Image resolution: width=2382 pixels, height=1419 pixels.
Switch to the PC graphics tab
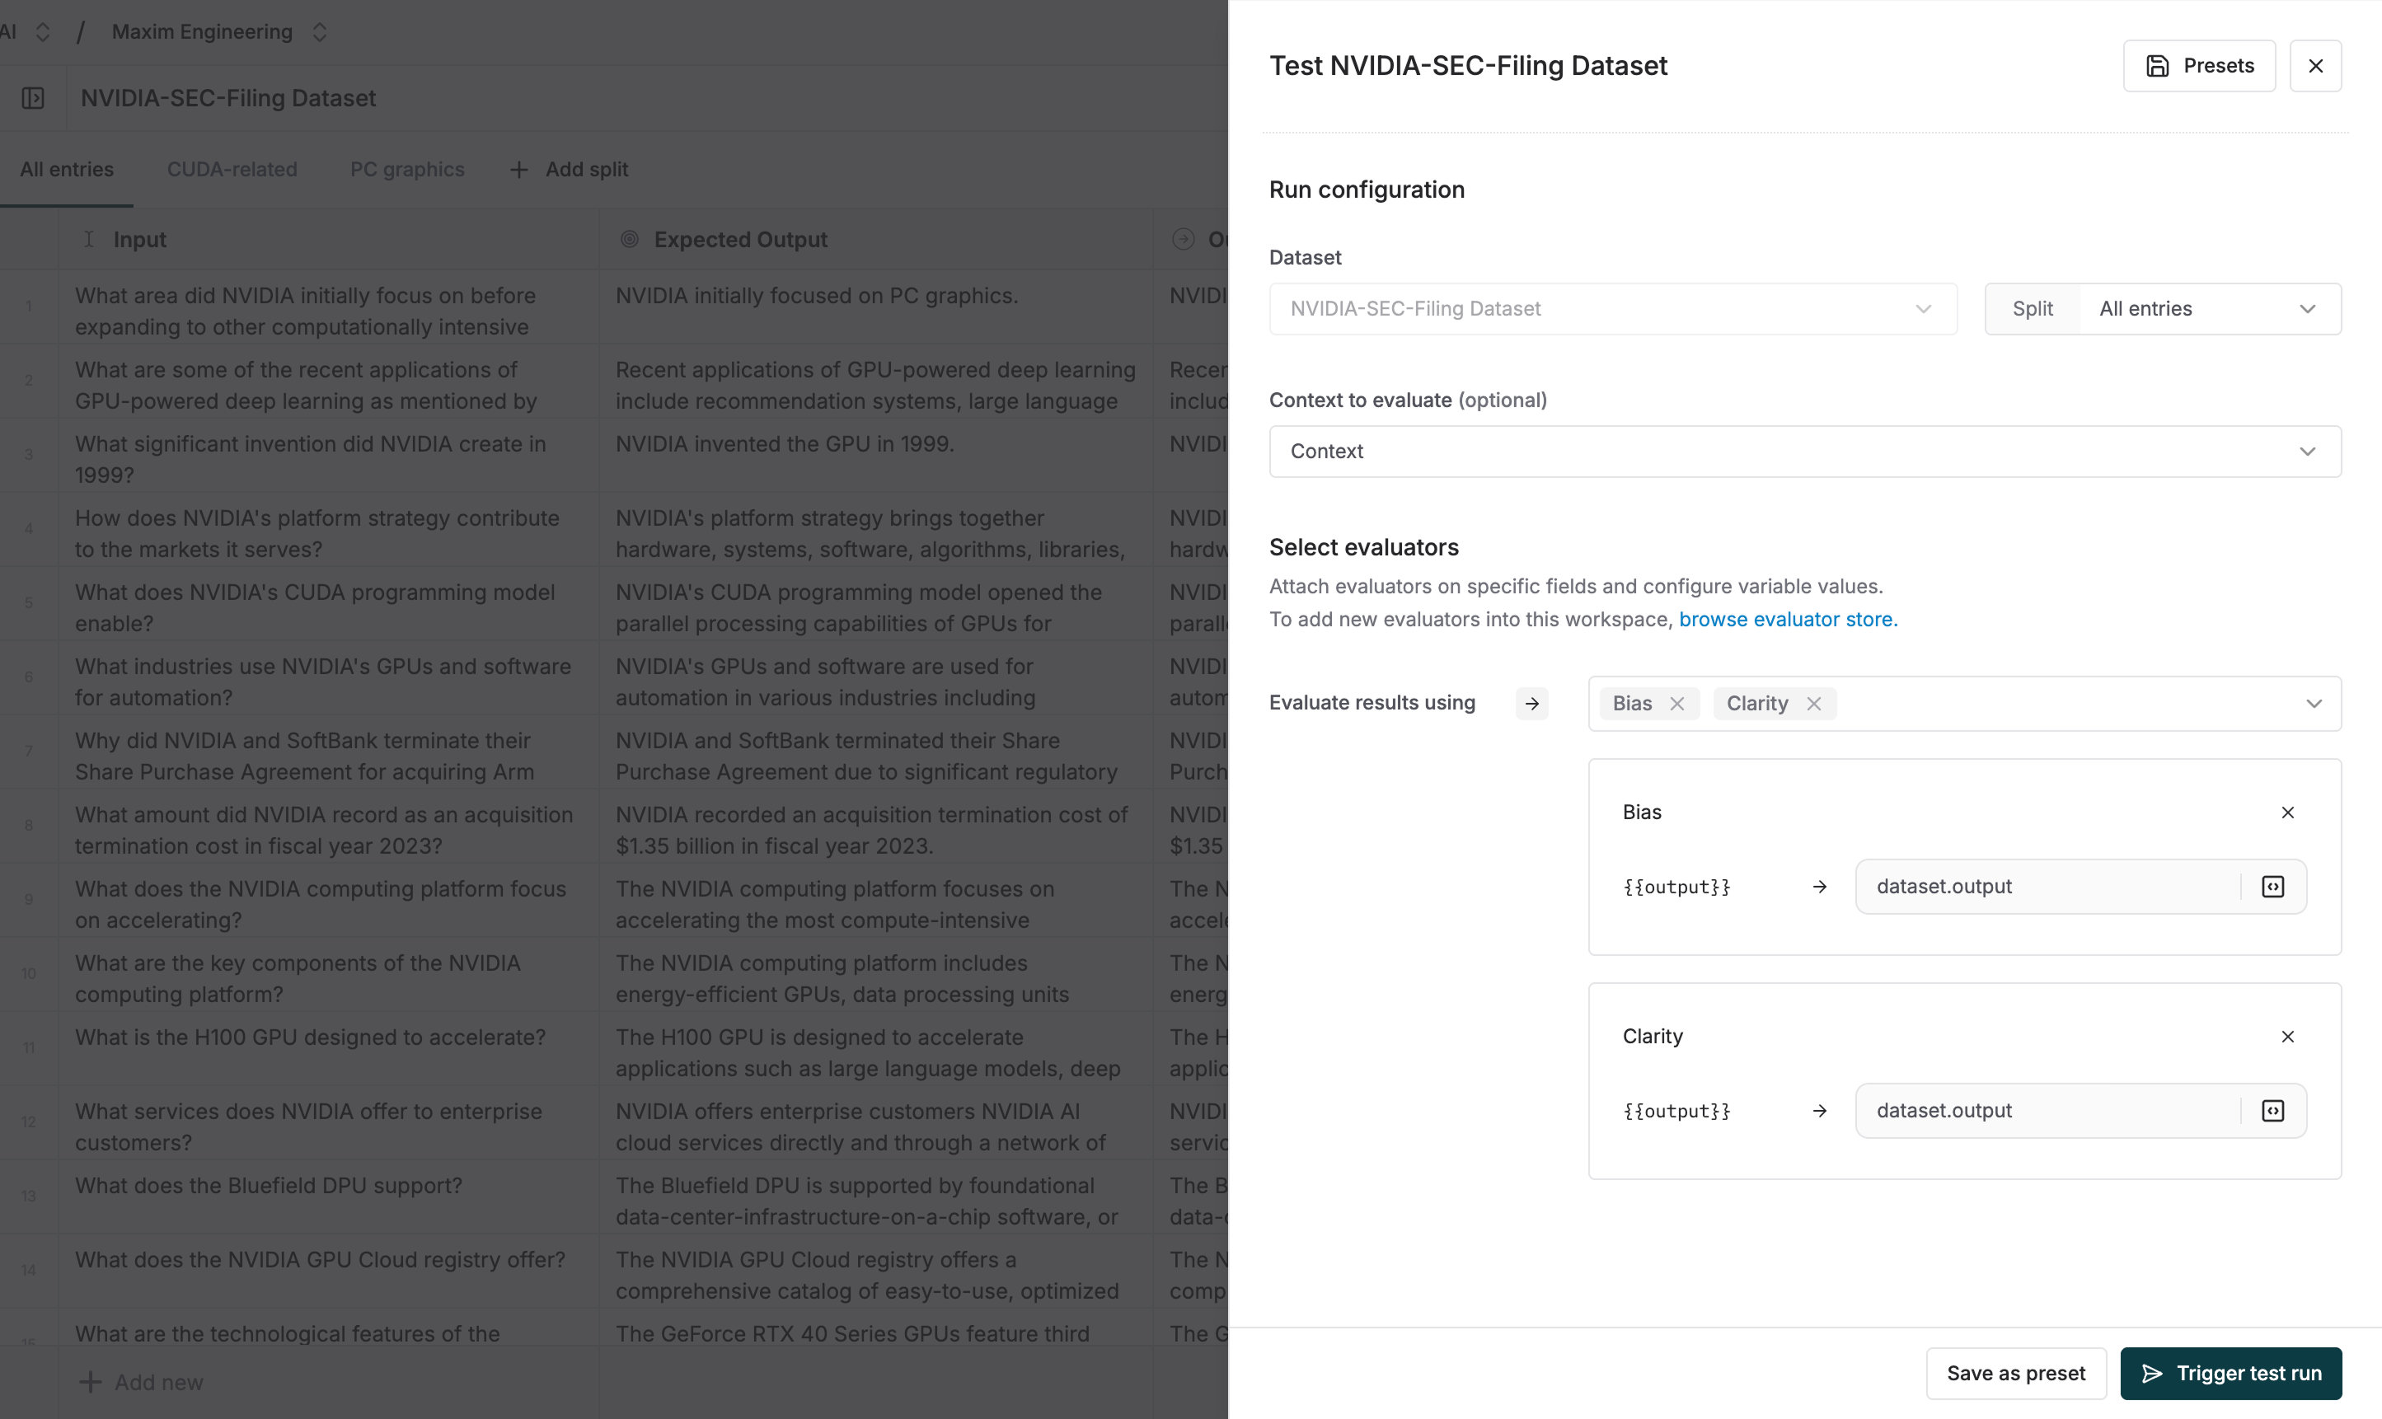pyautogui.click(x=406, y=169)
